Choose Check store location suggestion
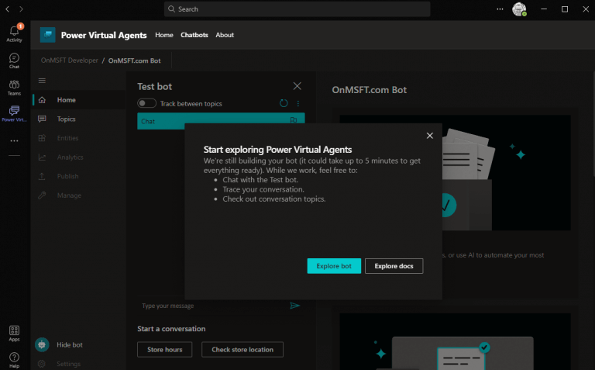595x370 pixels. pyautogui.click(x=242, y=350)
